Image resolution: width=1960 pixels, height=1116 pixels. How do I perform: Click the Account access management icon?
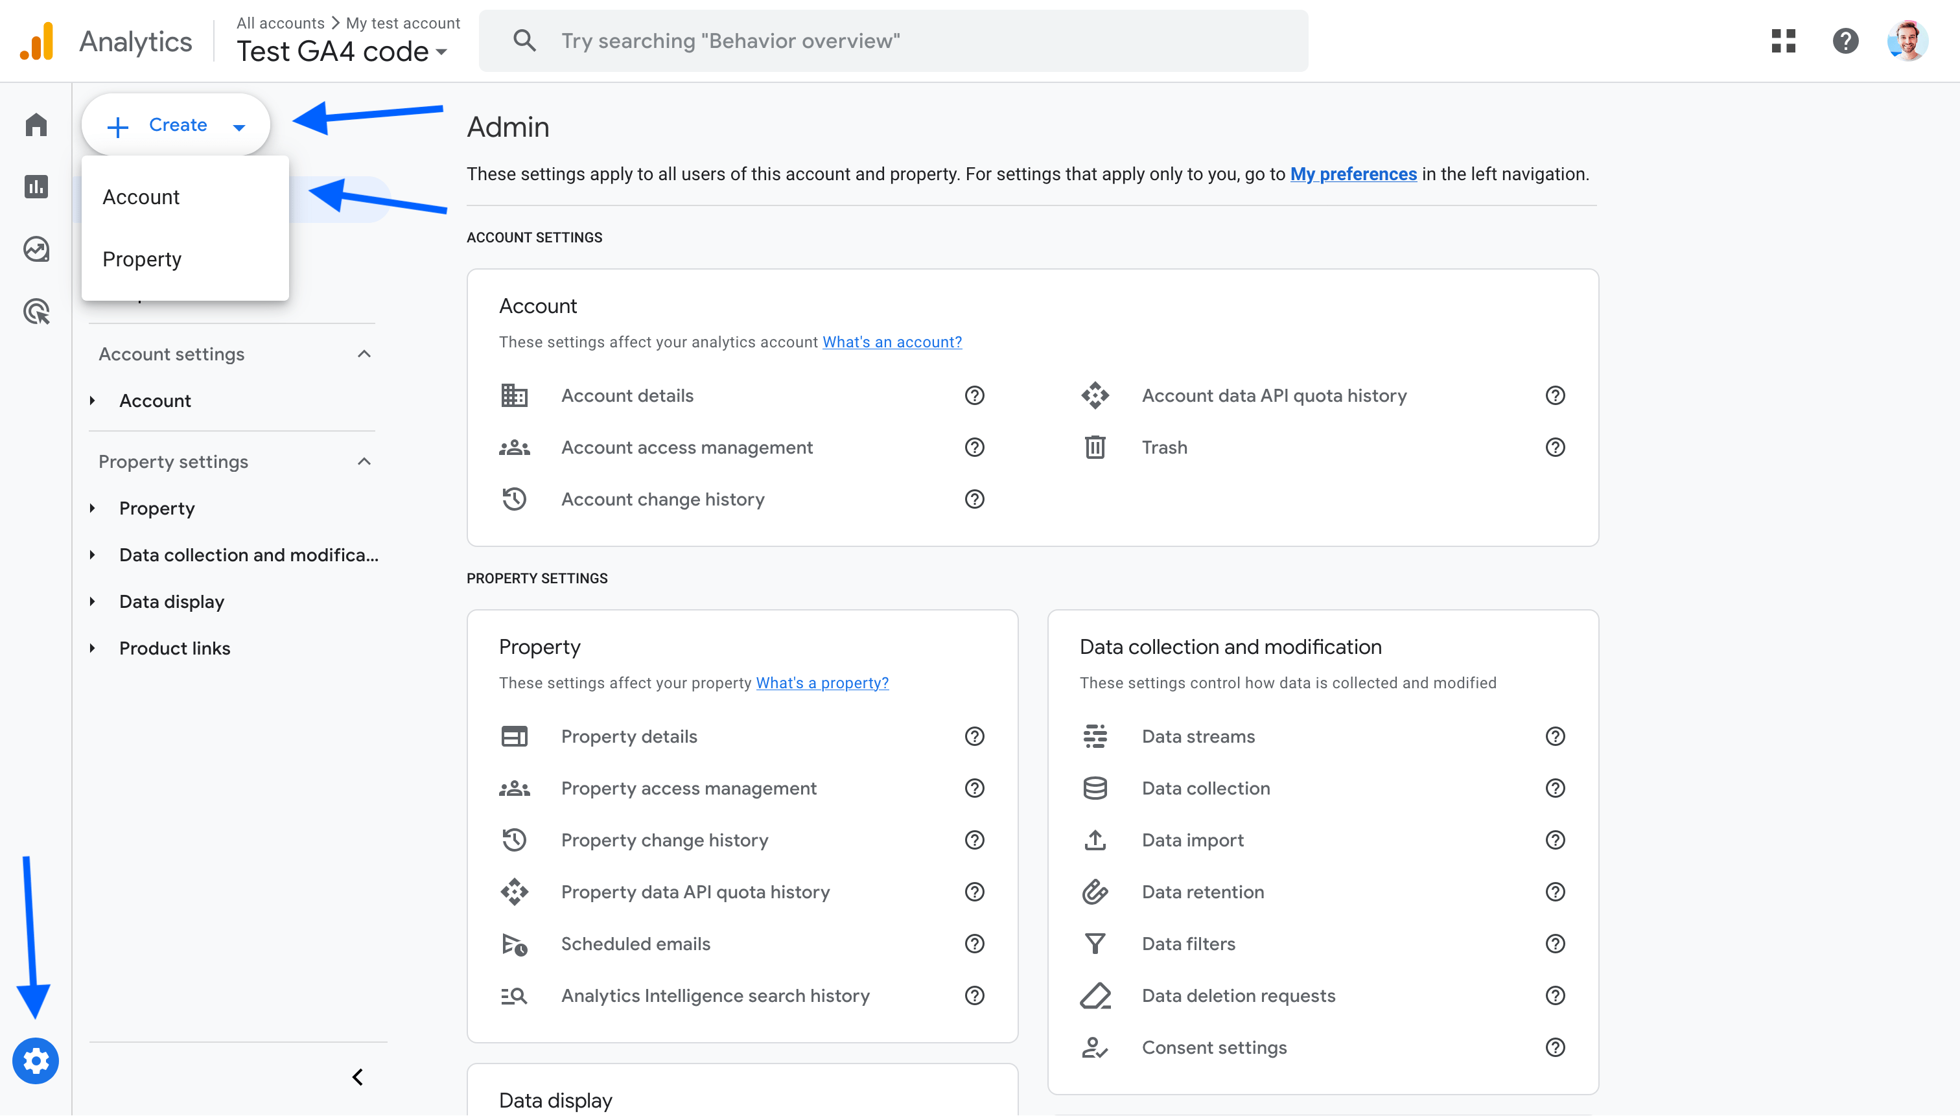pyautogui.click(x=514, y=447)
